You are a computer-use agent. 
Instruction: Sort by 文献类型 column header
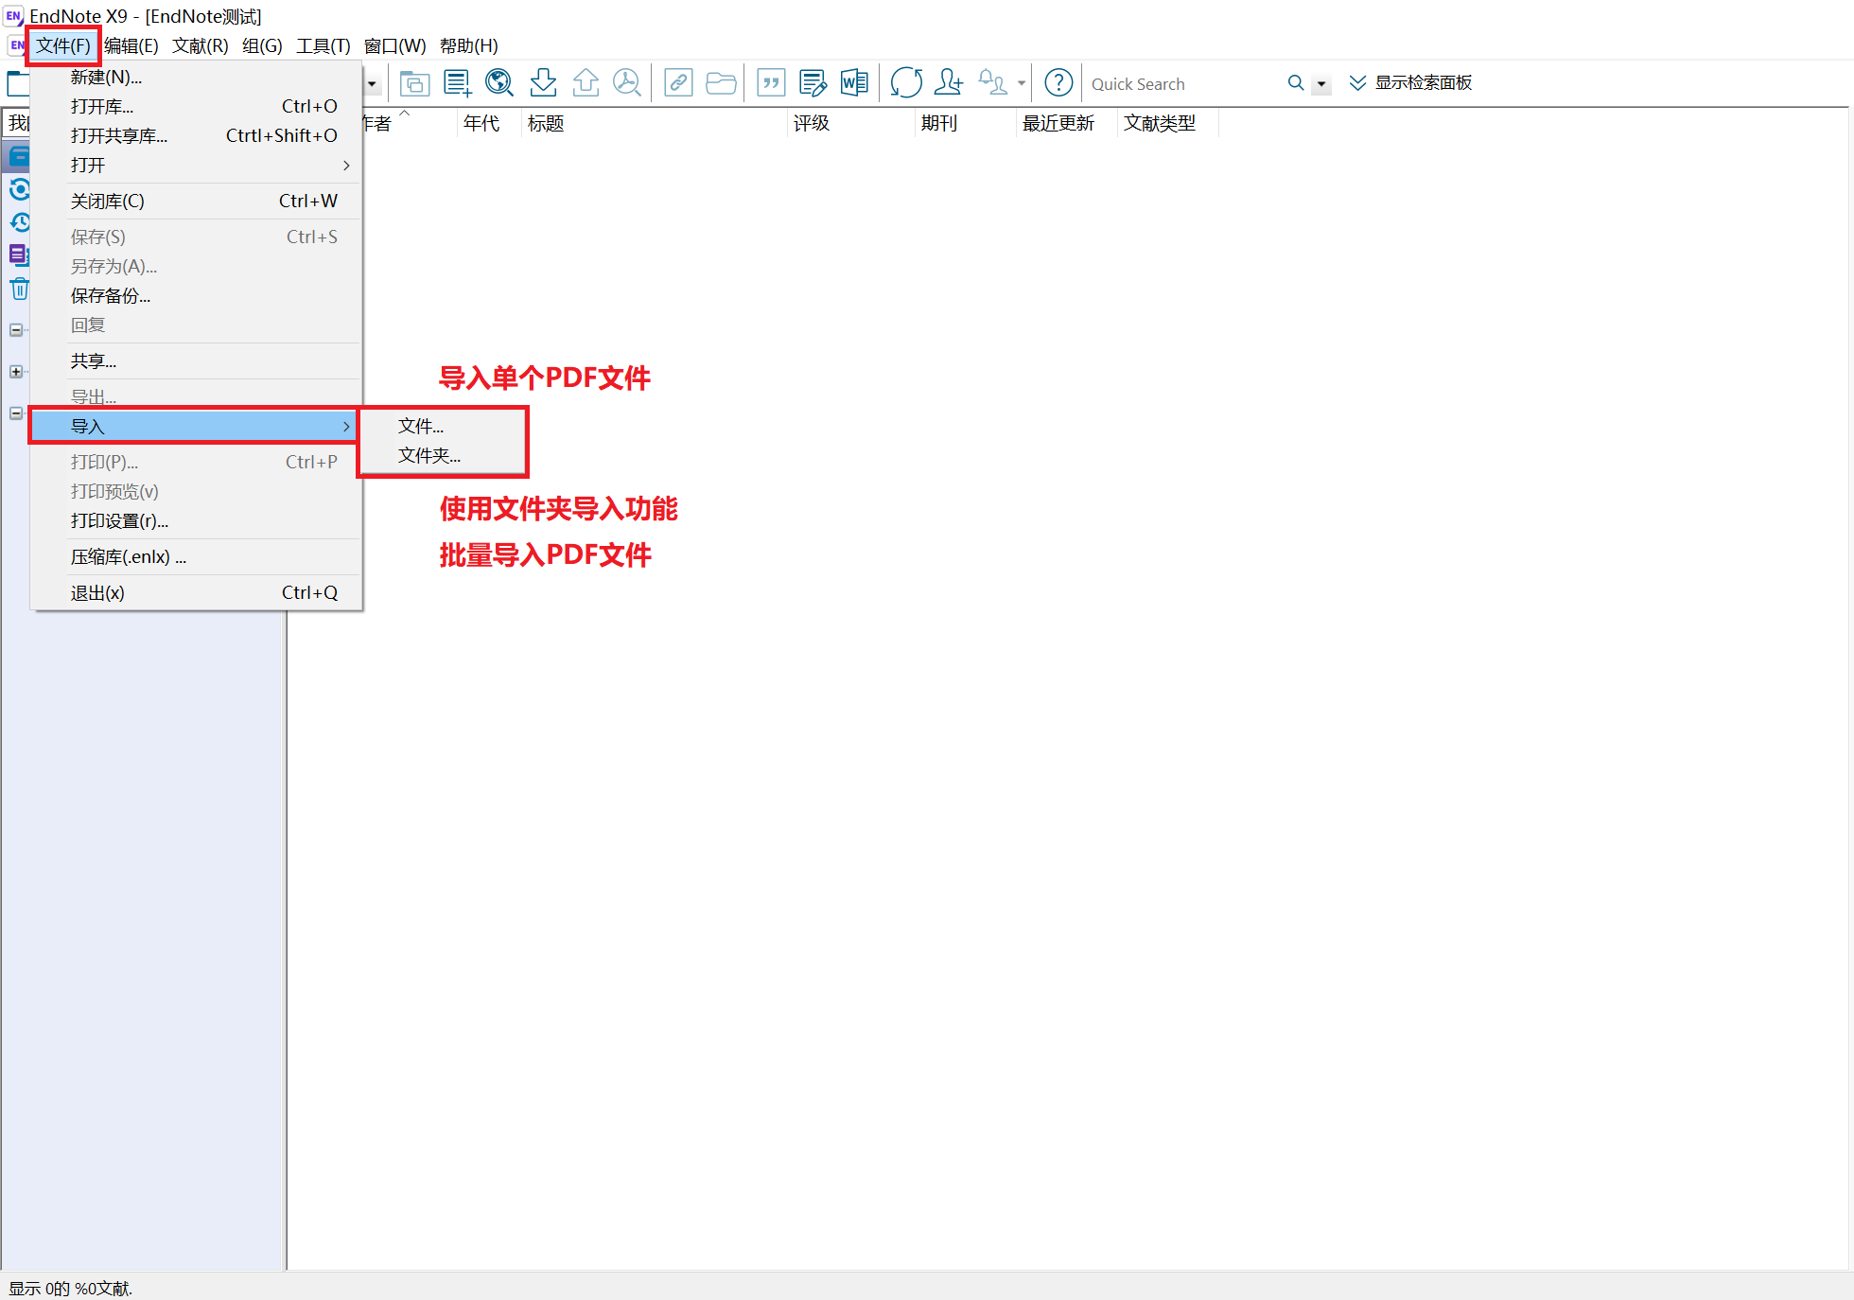coord(1168,123)
